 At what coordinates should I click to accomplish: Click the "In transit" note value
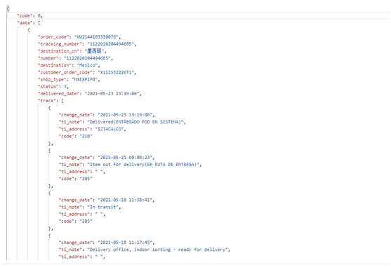point(103,207)
